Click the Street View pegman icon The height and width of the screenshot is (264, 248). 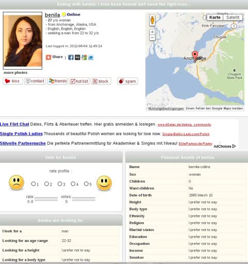(152, 20)
